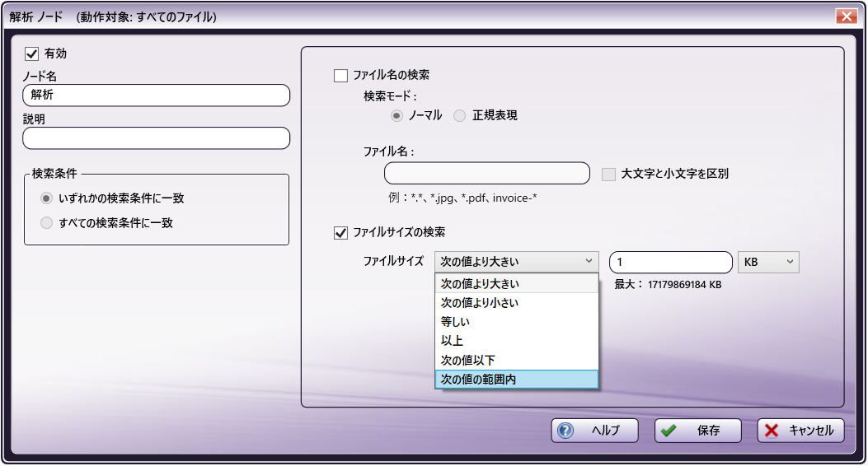Open the KB size unit dropdown
This screenshot has height=466, width=868.
point(768,262)
